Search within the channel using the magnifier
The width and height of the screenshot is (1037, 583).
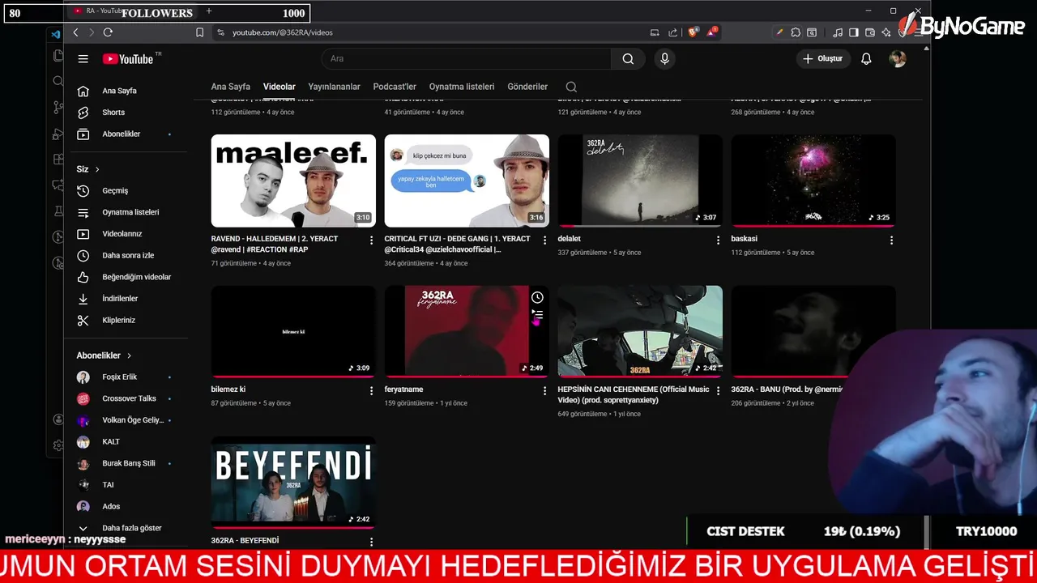tap(571, 87)
